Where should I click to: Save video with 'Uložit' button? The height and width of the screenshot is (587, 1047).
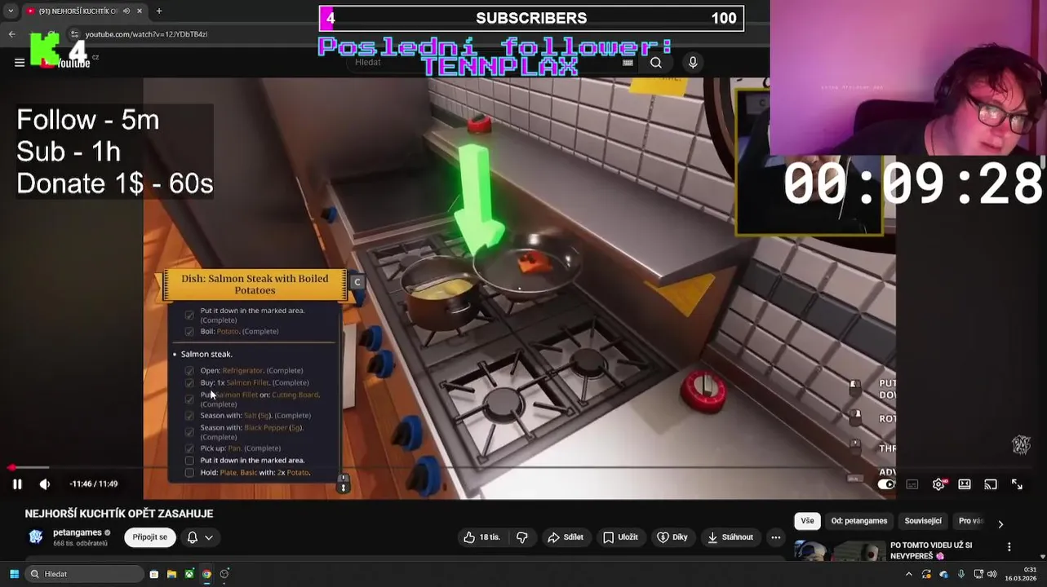pos(620,537)
